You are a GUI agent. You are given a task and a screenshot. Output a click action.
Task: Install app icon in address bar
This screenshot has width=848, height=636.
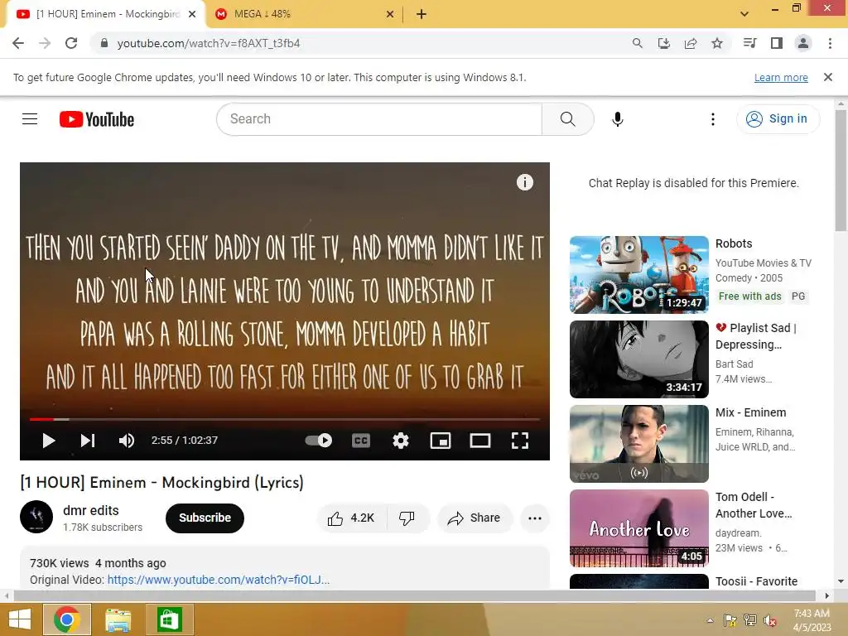click(x=664, y=43)
